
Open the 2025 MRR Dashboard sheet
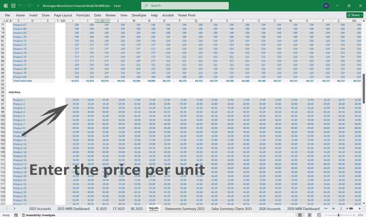coord(73,209)
